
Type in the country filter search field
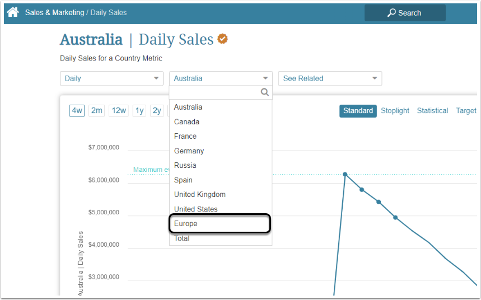216,92
